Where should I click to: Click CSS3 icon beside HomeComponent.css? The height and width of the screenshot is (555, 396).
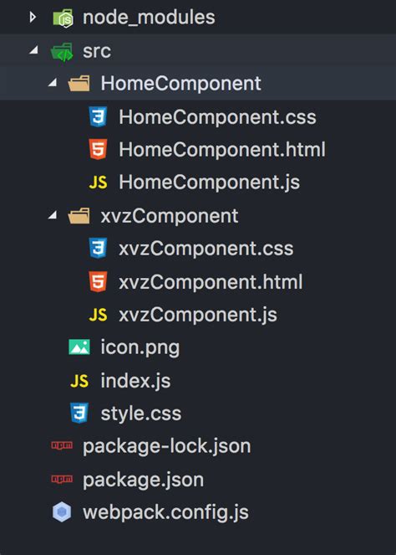(x=98, y=117)
